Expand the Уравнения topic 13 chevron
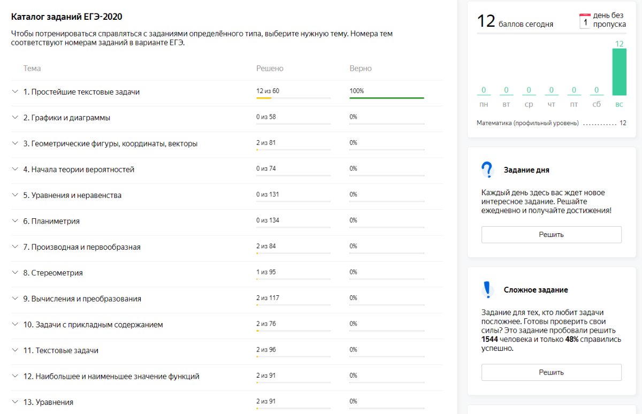 [15, 402]
